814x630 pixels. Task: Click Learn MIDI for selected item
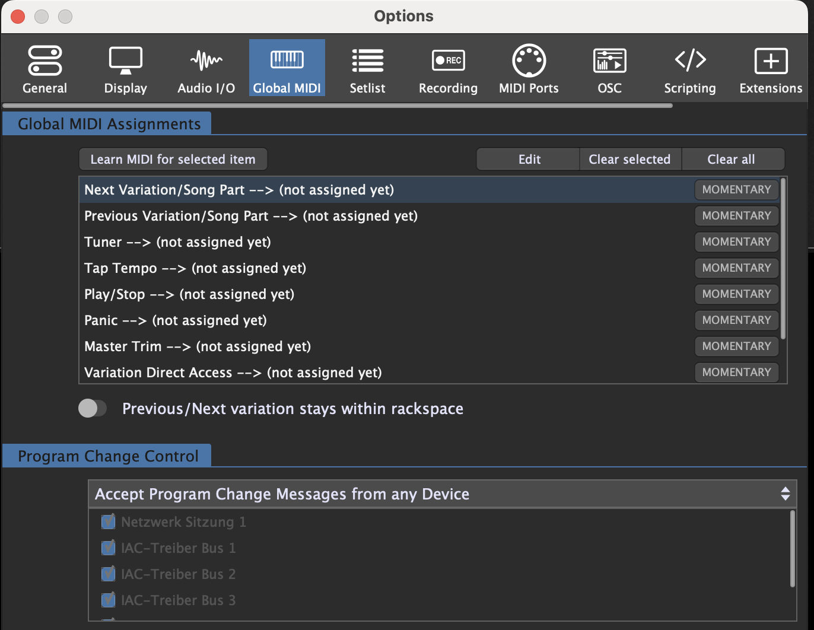click(x=173, y=160)
